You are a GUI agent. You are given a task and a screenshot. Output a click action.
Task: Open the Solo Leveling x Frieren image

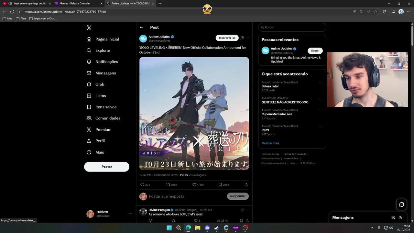tap(194, 114)
